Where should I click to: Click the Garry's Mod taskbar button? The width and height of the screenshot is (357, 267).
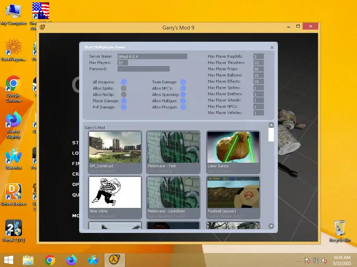(x=114, y=260)
